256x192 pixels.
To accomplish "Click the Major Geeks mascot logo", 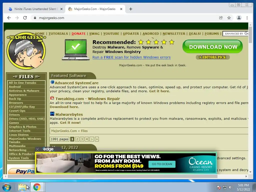I will pyautogui.click(x=26, y=50).
